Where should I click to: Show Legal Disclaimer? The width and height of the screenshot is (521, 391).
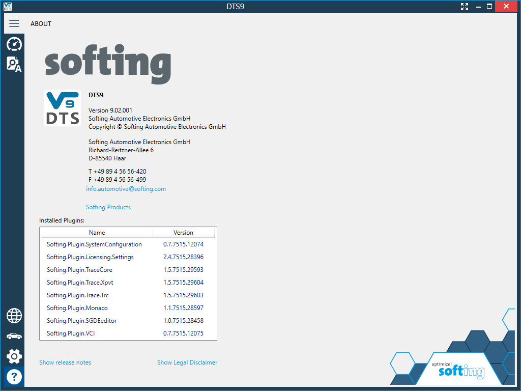[x=187, y=362]
